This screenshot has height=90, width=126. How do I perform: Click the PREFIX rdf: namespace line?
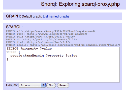tap(51, 31)
